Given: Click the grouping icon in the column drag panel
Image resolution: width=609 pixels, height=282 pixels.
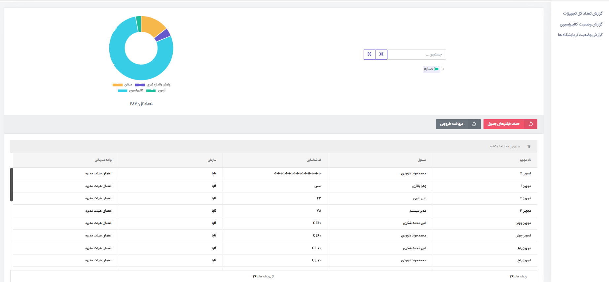Looking at the screenshot, I should point(529,146).
